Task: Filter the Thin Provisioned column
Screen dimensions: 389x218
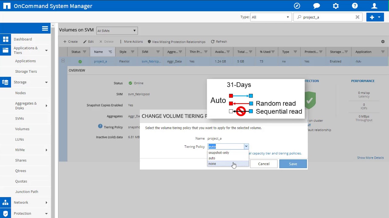Action: pyautogui.click(x=206, y=52)
